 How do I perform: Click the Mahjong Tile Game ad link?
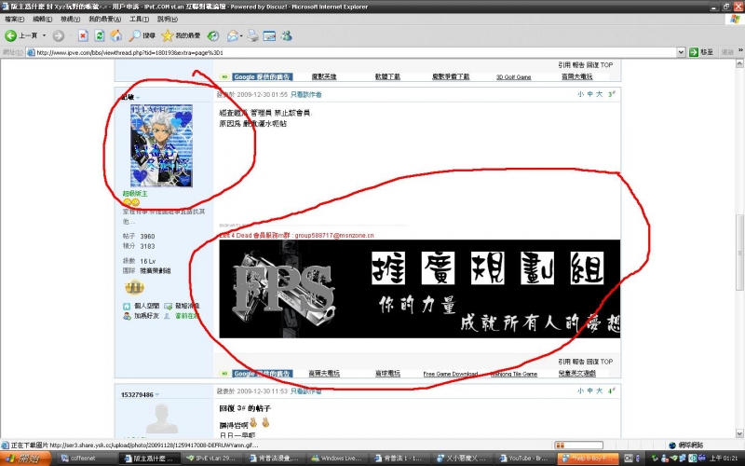pyautogui.click(x=514, y=374)
